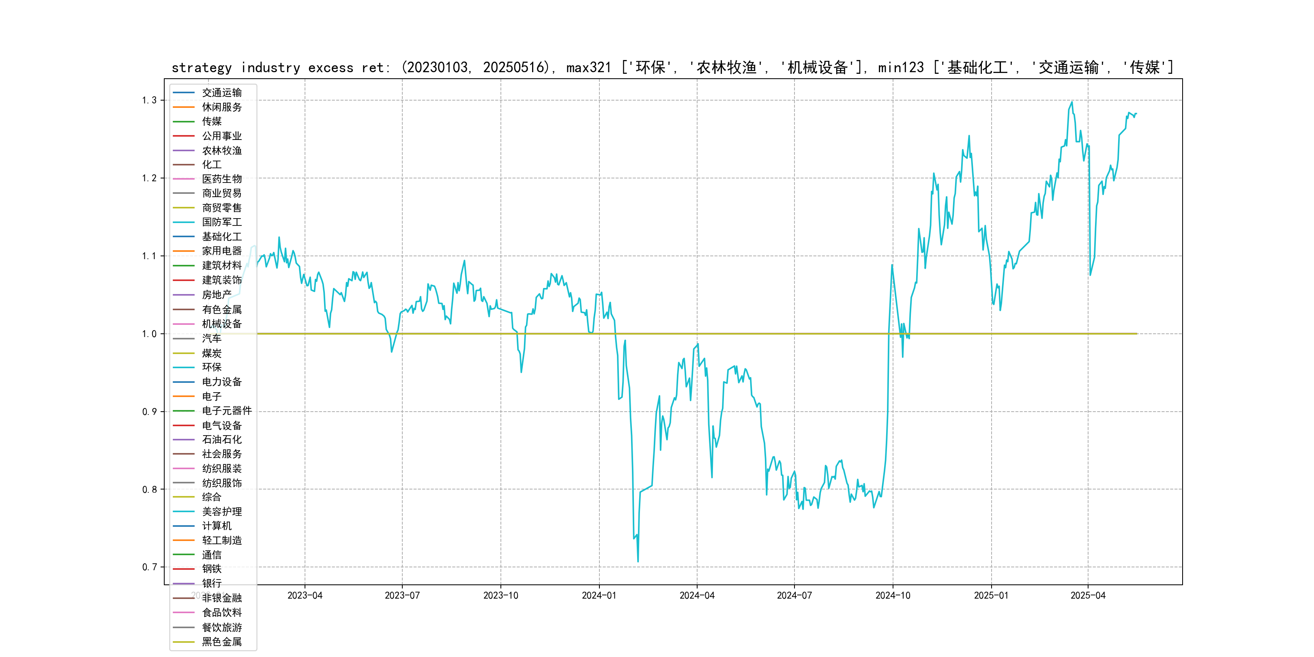Click the 0.7 y-axis tick label
The height and width of the screenshot is (657, 1314).
(150, 567)
